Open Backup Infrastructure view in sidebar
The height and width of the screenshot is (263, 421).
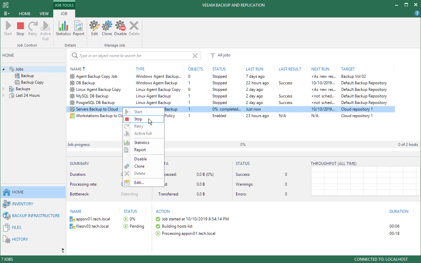point(36,216)
